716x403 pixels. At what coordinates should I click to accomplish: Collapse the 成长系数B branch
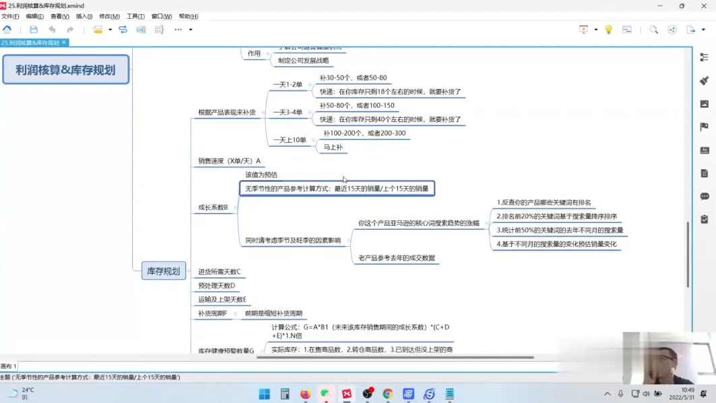coord(235,208)
